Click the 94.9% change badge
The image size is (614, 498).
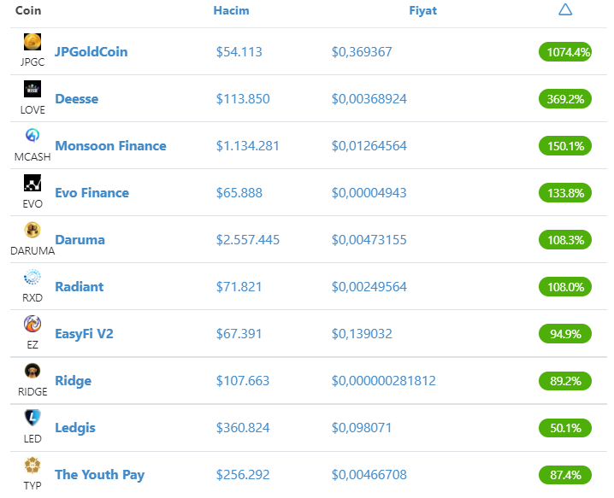565,334
